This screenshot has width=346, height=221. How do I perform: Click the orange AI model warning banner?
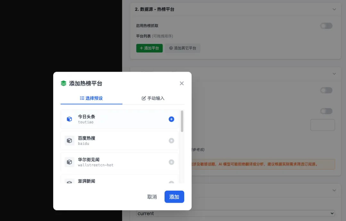tap(263, 164)
